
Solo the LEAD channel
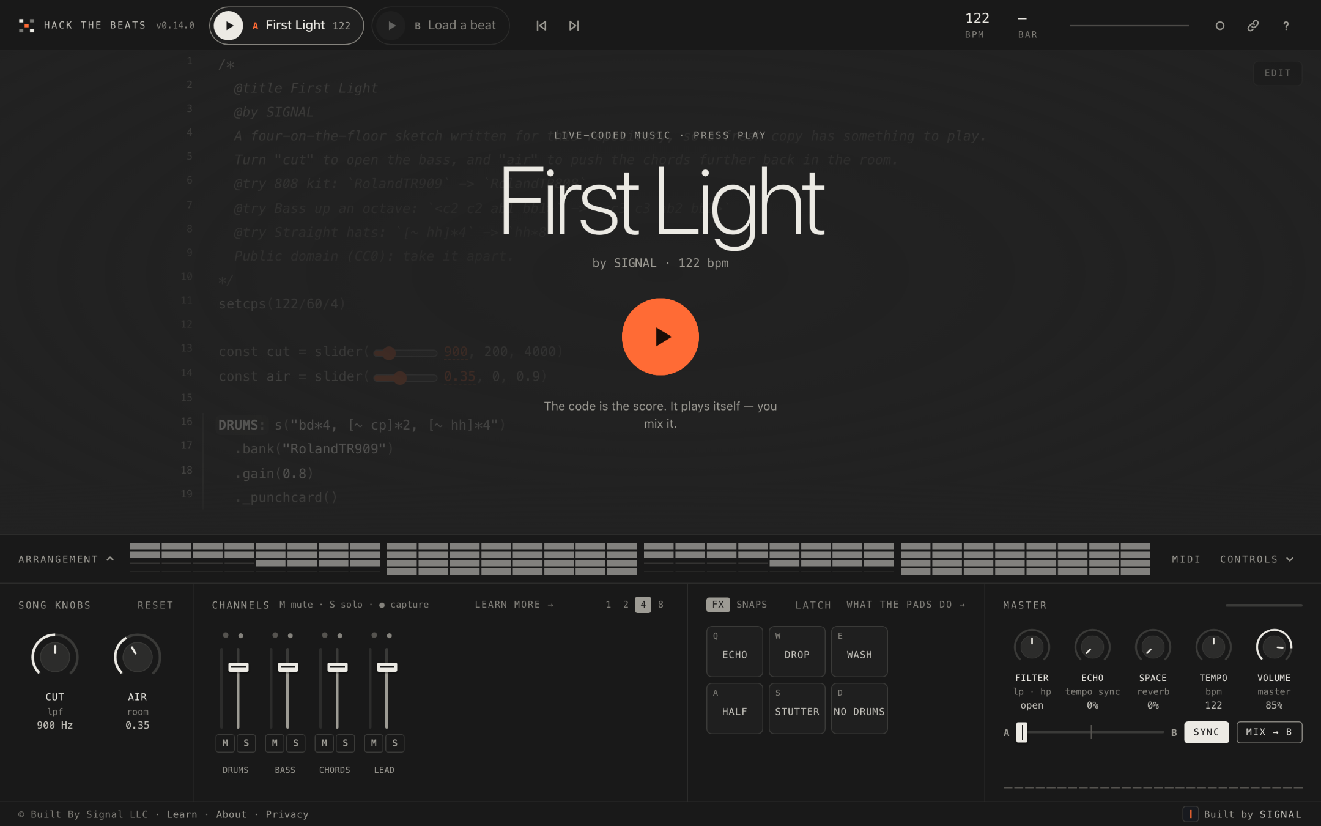click(394, 743)
